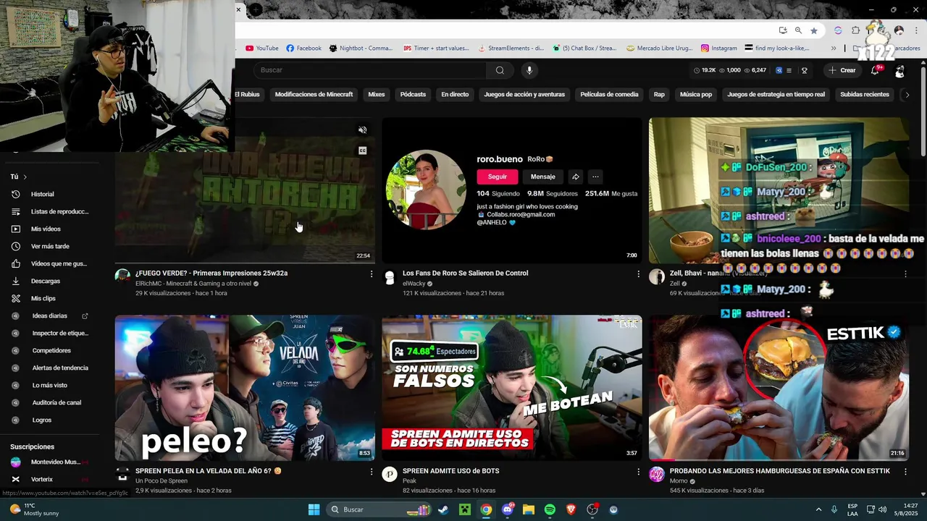The image size is (927, 521).
Task: Open Ver más tarde in sidebar
Action: pos(49,246)
